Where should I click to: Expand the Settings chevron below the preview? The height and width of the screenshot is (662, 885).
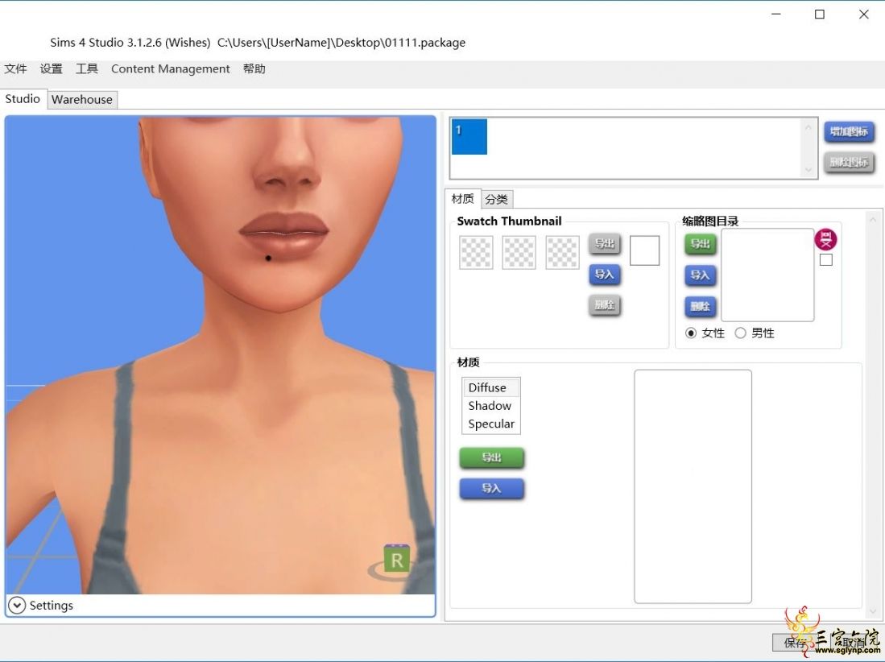[x=16, y=605]
